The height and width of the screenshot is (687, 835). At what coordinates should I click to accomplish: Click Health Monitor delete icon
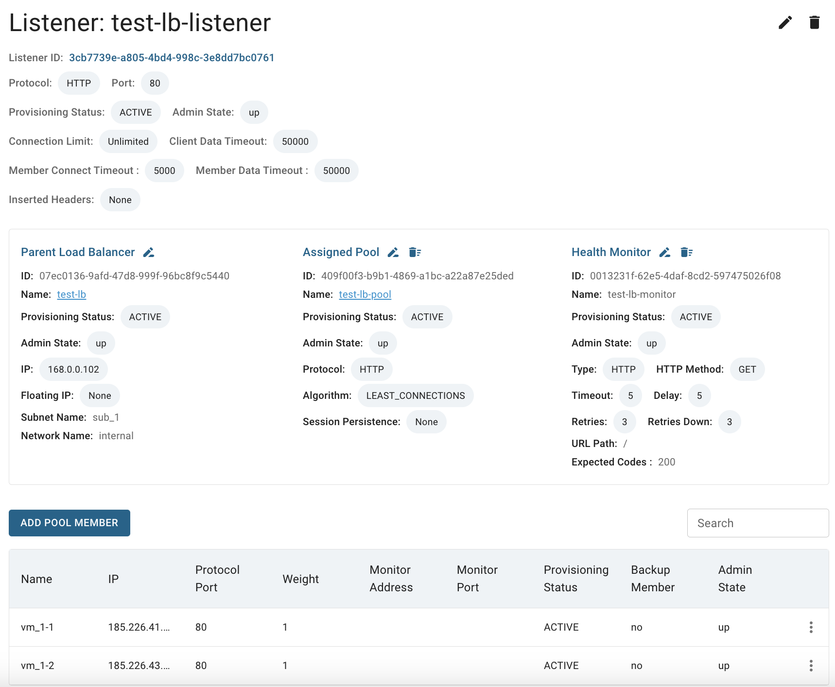coord(686,252)
